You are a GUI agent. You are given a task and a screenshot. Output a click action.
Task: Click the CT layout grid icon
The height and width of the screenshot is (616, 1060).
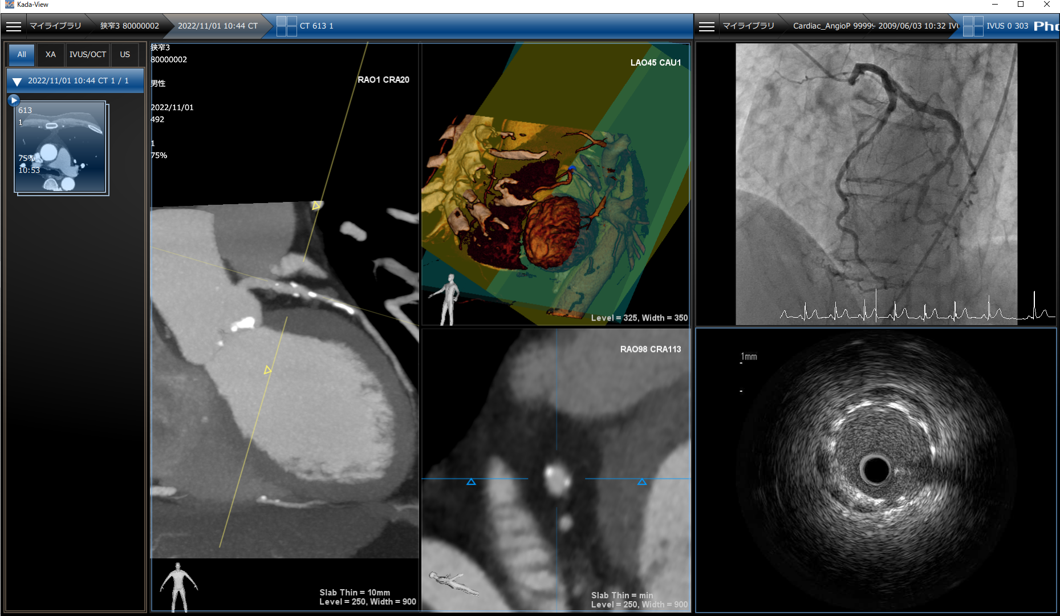click(x=286, y=26)
